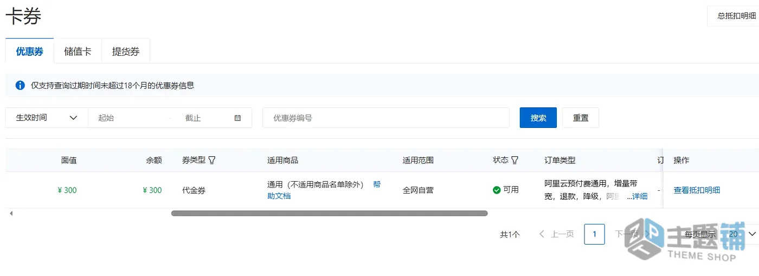Expand the 每页显示 20 dropdown

741,234
